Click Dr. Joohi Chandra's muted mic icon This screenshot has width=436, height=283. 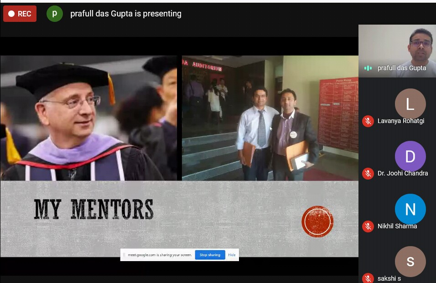(368, 174)
